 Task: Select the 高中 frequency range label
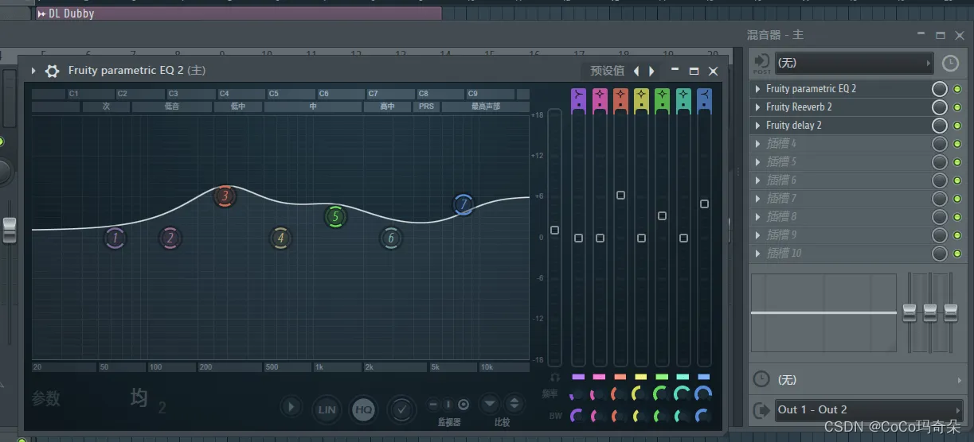(387, 107)
